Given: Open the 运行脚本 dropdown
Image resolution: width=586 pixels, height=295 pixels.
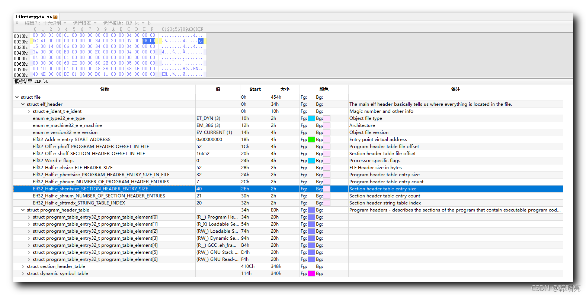Looking at the screenshot, I should click(x=84, y=23).
